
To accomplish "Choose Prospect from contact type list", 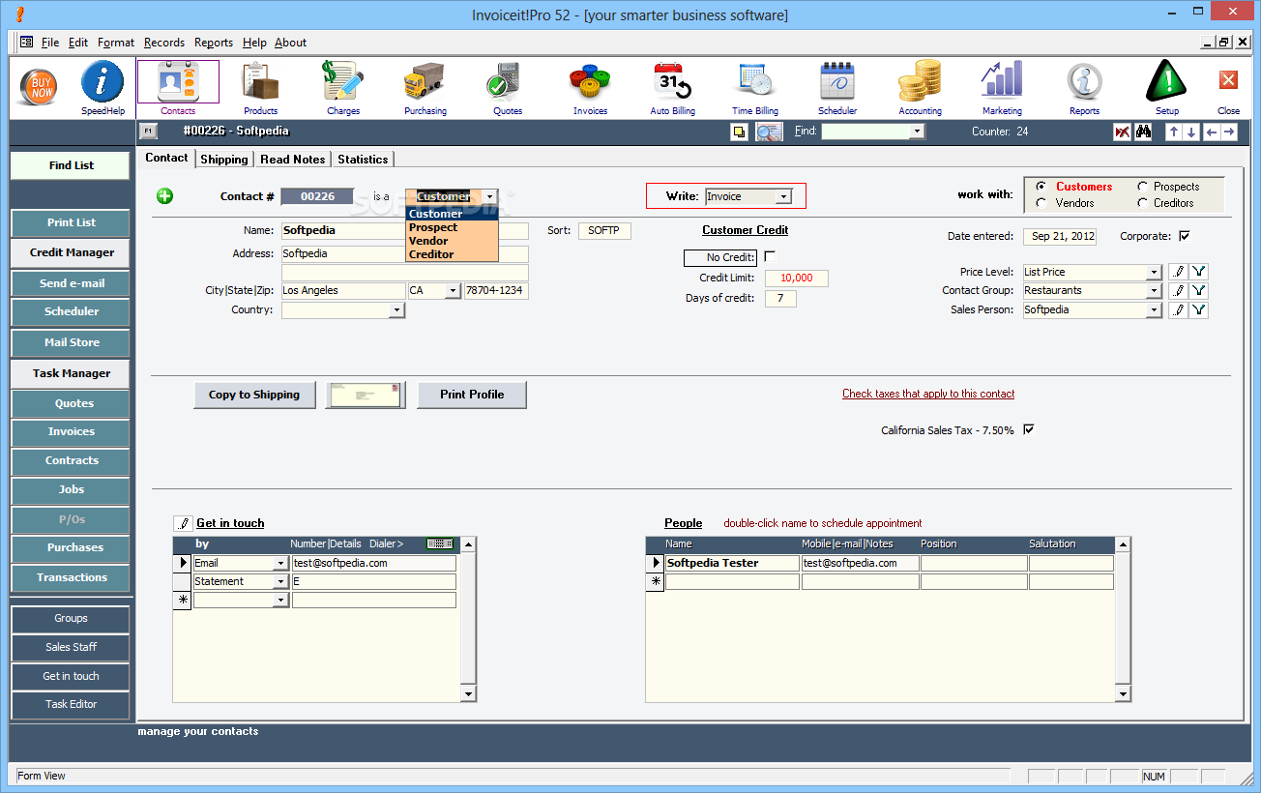I will coord(452,227).
